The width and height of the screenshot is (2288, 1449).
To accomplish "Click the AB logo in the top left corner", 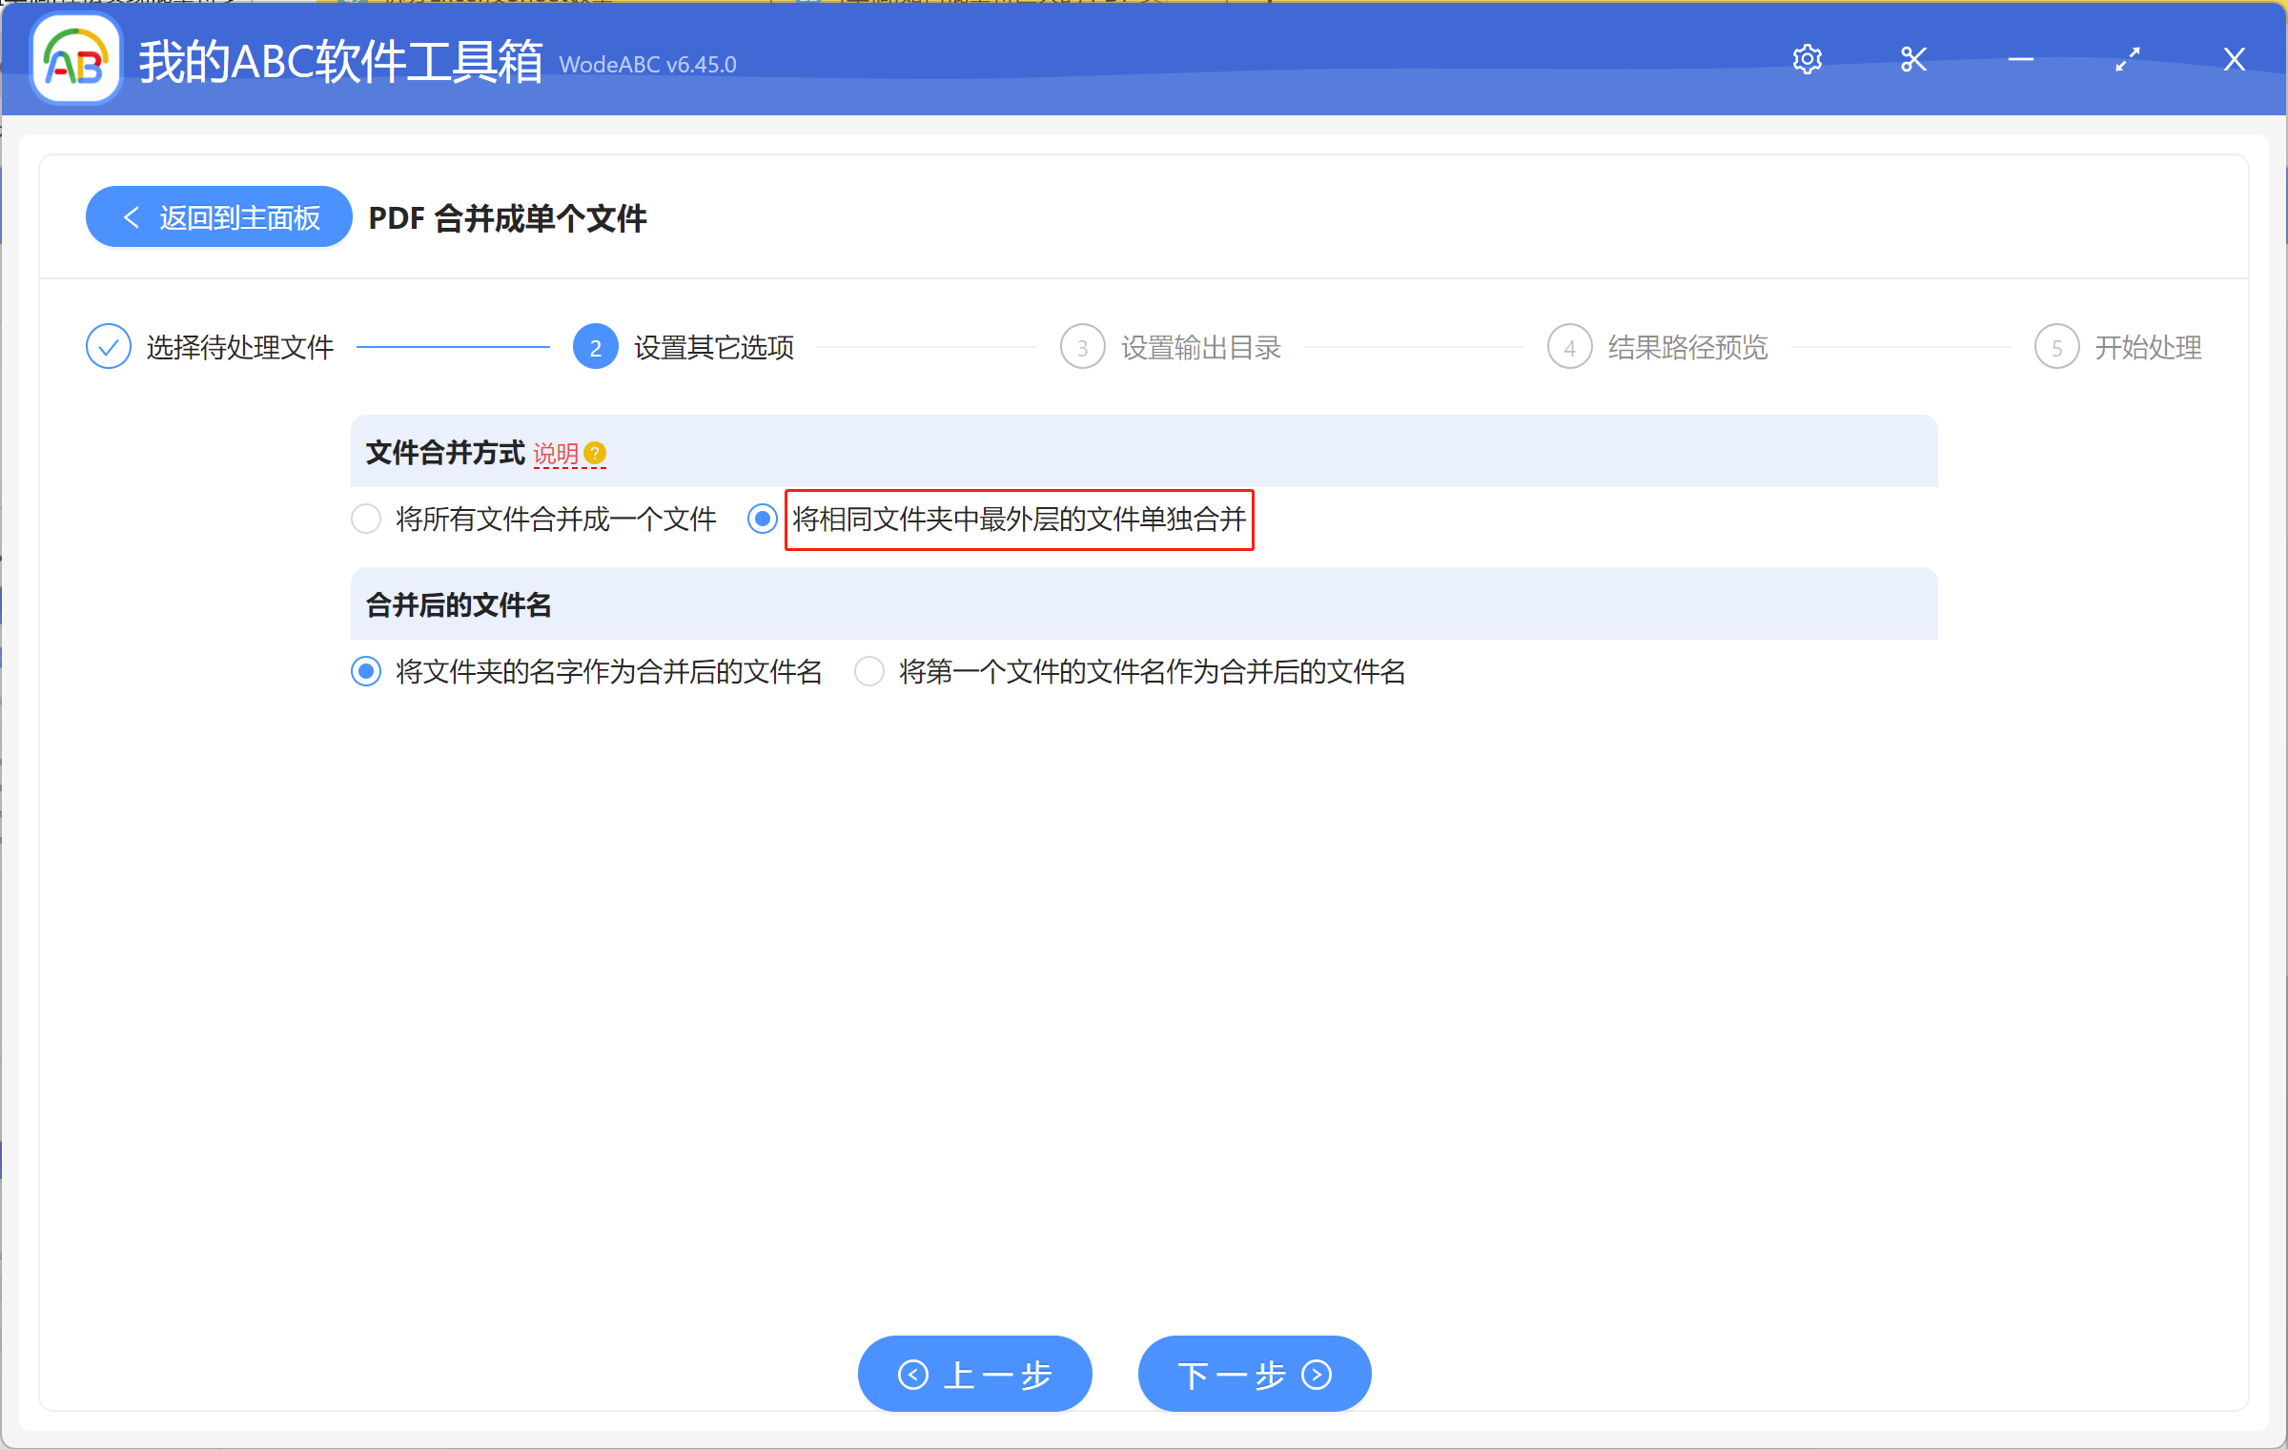I will (74, 59).
